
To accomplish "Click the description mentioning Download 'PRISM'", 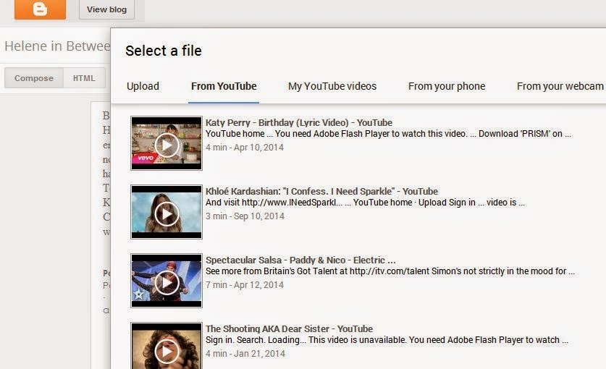I will pos(388,134).
